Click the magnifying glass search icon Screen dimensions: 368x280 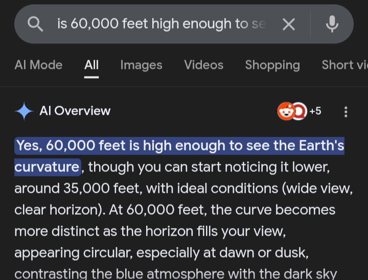[x=35, y=24]
